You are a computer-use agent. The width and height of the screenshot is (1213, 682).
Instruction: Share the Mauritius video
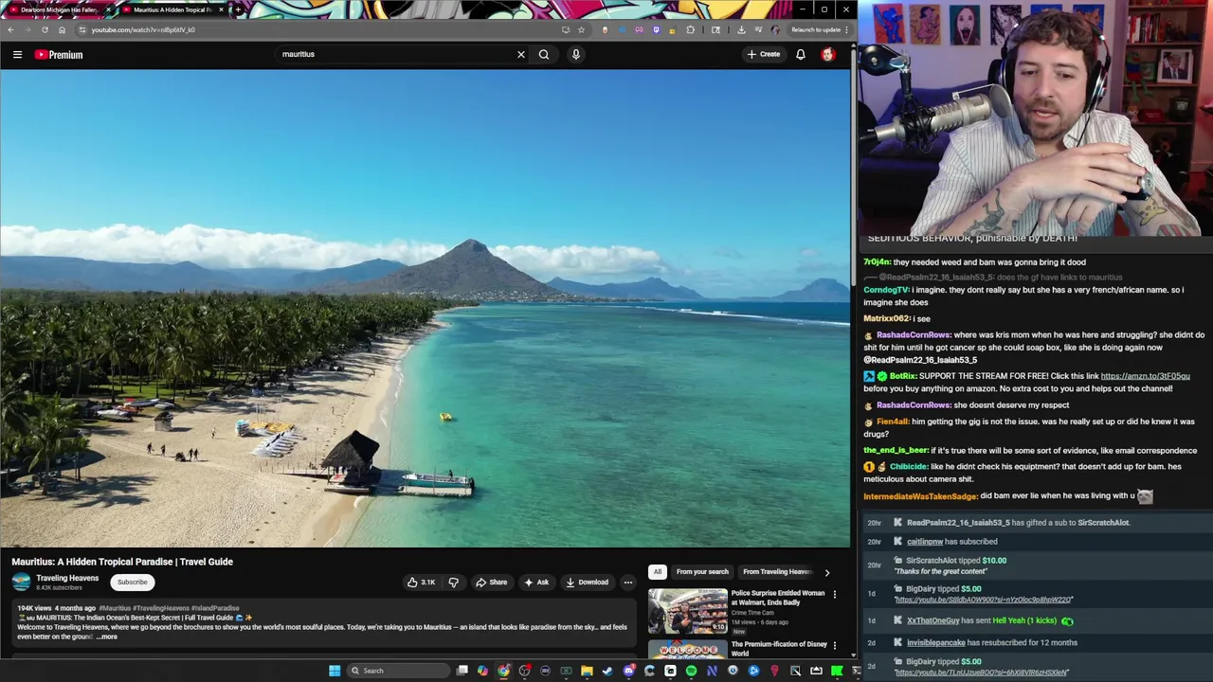point(491,583)
